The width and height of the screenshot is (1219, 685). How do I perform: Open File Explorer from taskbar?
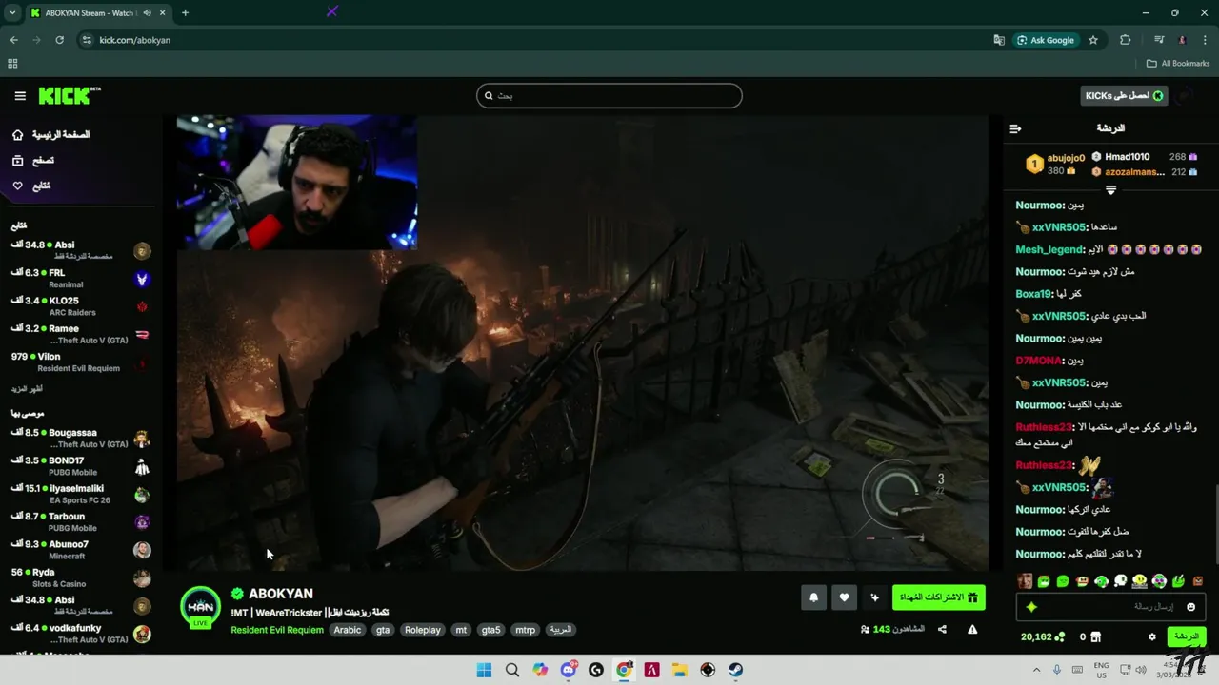[680, 670]
